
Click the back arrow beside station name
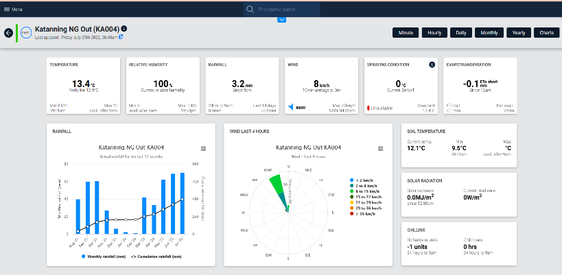pyautogui.click(x=9, y=32)
